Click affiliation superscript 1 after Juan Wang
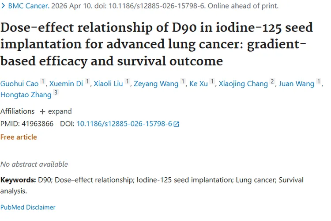Screen dimensions: 331x221 coord(319,82)
